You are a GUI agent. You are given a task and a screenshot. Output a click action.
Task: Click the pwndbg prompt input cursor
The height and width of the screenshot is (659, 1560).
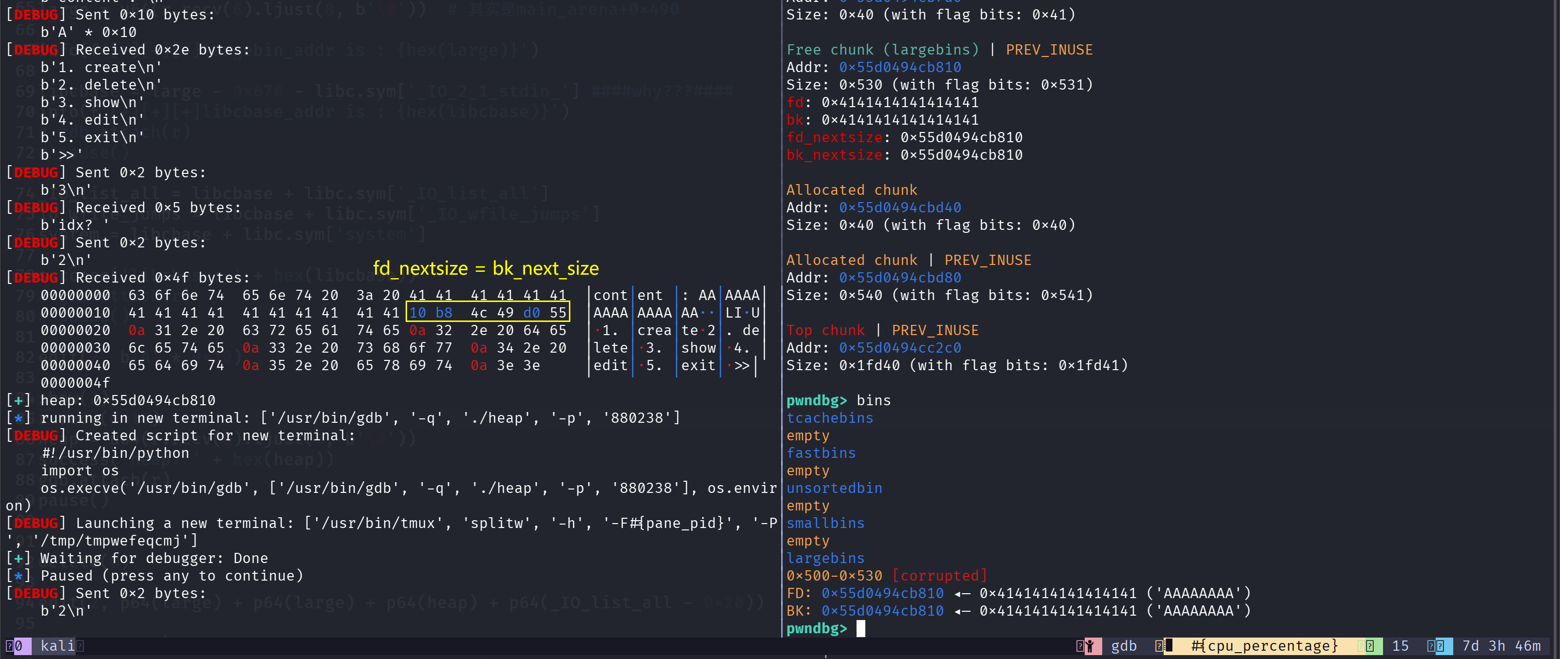(x=860, y=629)
